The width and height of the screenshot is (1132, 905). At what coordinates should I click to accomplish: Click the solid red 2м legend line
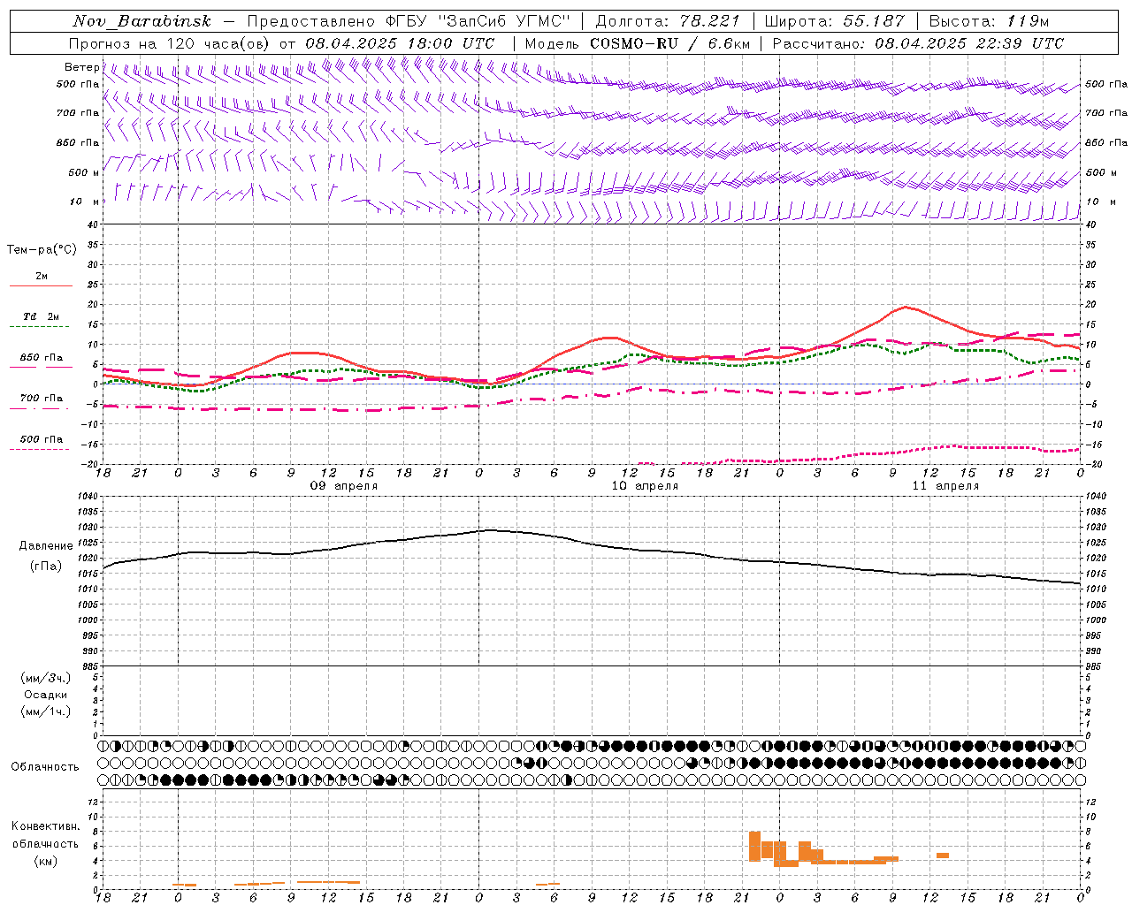pyautogui.click(x=41, y=286)
